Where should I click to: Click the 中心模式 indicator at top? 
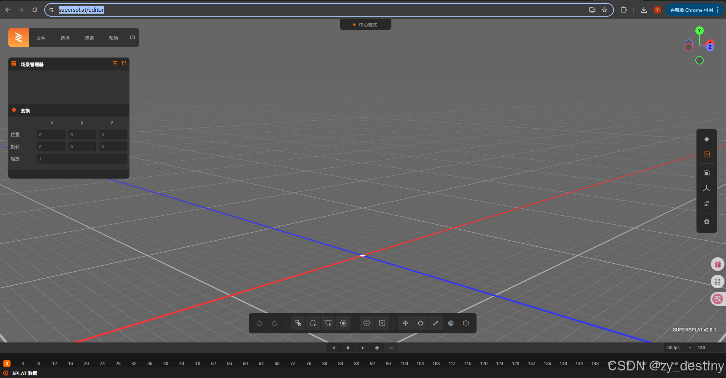(x=365, y=25)
